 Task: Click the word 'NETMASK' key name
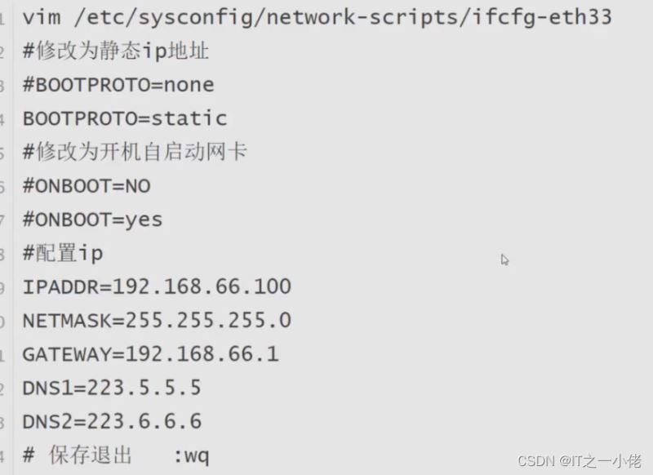67,320
